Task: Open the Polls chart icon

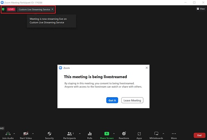Action: coord(90,134)
